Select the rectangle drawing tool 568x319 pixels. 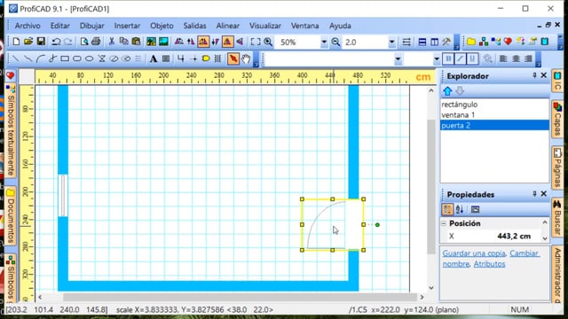[x=65, y=58]
